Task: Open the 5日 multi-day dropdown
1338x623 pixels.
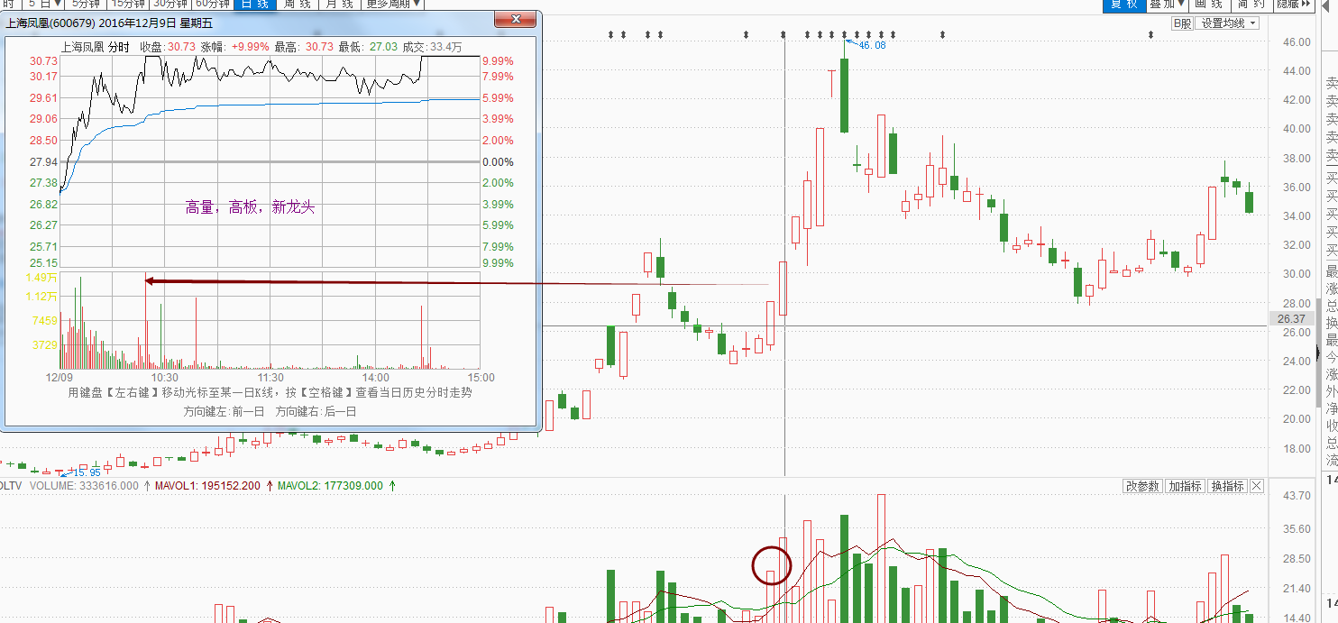Action: pyautogui.click(x=44, y=4)
